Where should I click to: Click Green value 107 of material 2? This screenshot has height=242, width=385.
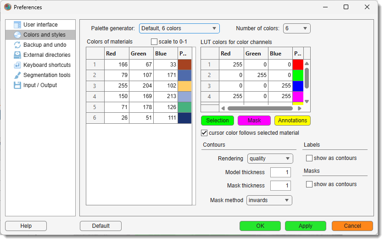(141, 75)
